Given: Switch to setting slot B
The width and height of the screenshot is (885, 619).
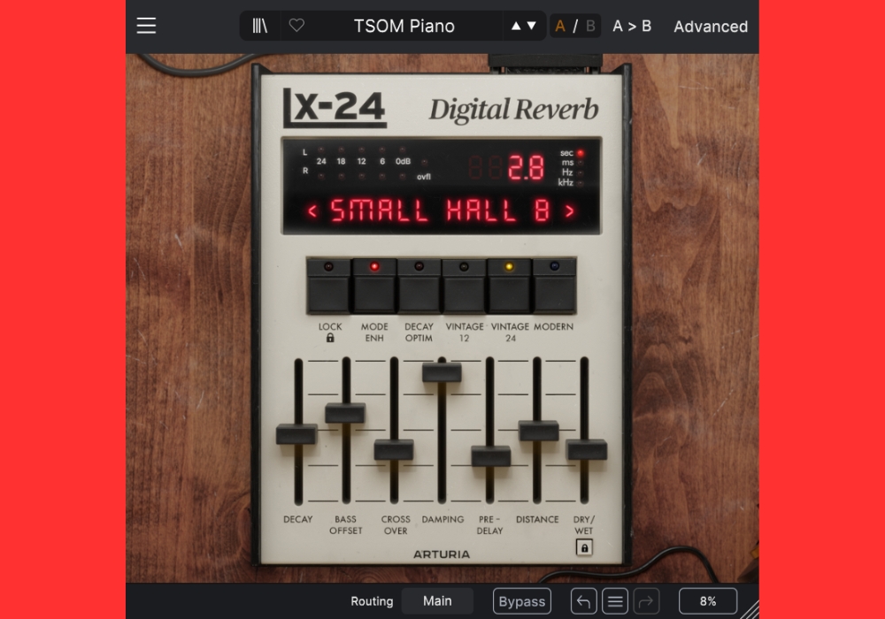Looking at the screenshot, I should [x=590, y=27].
